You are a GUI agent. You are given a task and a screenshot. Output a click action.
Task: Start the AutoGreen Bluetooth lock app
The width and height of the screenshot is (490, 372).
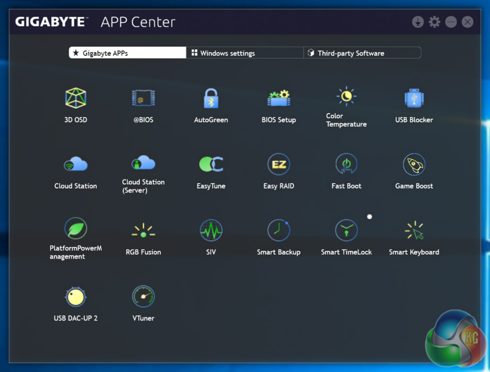211,99
